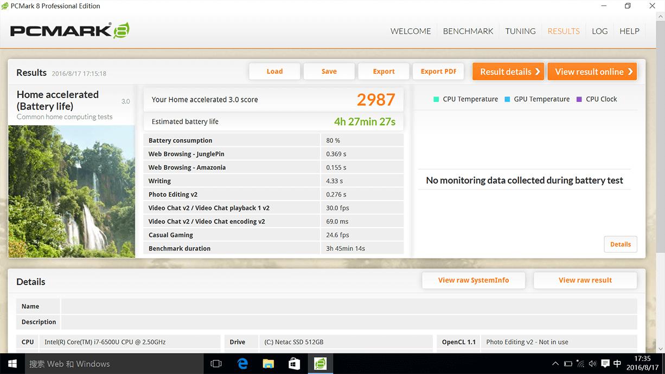Screen dimensions: 665x374
Task: Open View result online button
Action: (592, 72)
